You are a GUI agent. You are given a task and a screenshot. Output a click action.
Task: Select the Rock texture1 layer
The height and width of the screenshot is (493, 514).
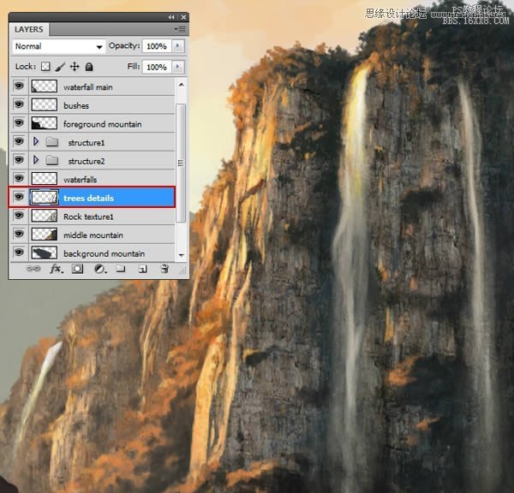click(93, 217)
